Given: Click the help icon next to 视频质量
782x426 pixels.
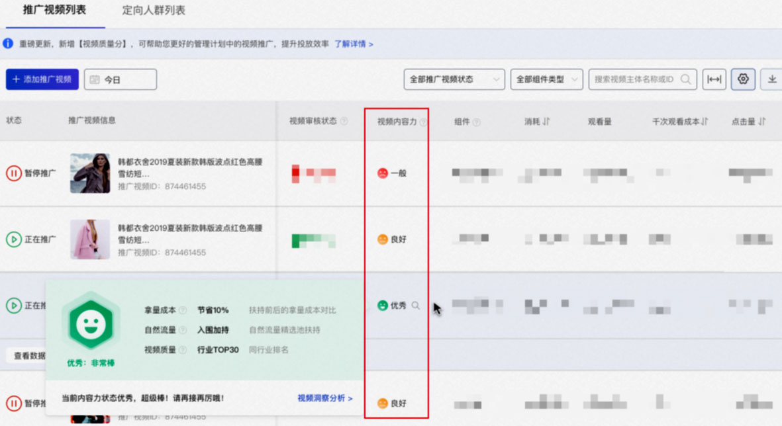Looking at the screenshot, I should 183,350.
